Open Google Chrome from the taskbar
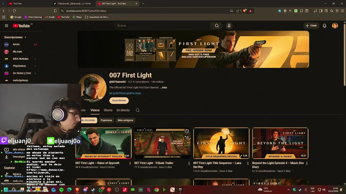The width and height of the screenshot is (346, 194). pos(157,190)
